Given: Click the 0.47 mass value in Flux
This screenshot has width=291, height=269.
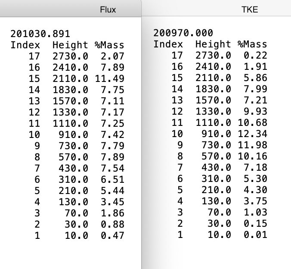Looking at the screenshot, I should pyautogui.click(x=112, y=236).
